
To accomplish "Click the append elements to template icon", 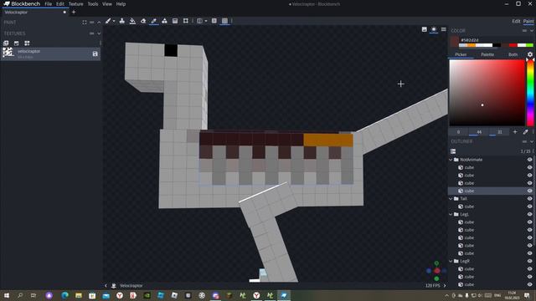I will pos(27,43).
